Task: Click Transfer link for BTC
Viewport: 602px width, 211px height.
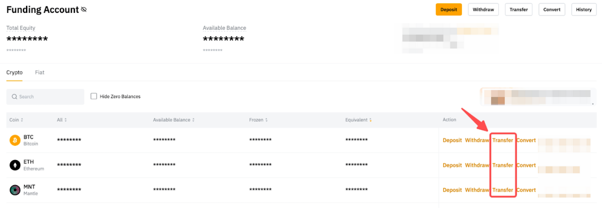Action: (x=502, y=140)
